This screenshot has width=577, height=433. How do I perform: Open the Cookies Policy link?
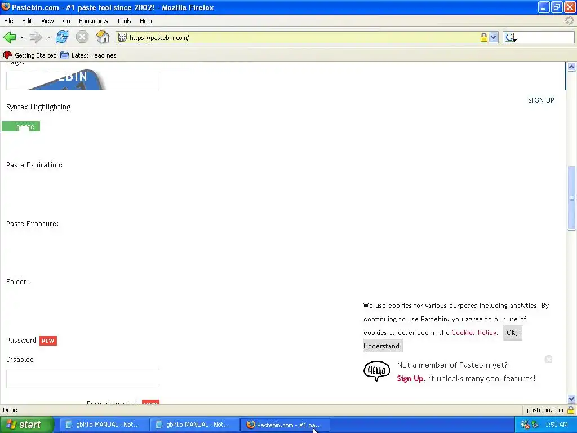pyautogui.click(x=473, y=333)
